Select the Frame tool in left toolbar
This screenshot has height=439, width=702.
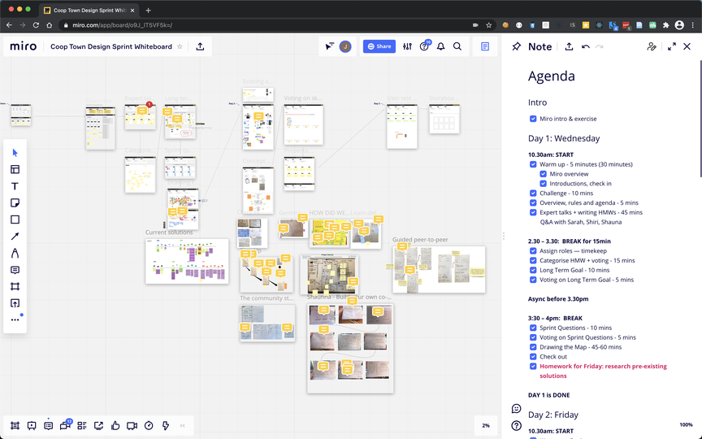pos(15,286)
